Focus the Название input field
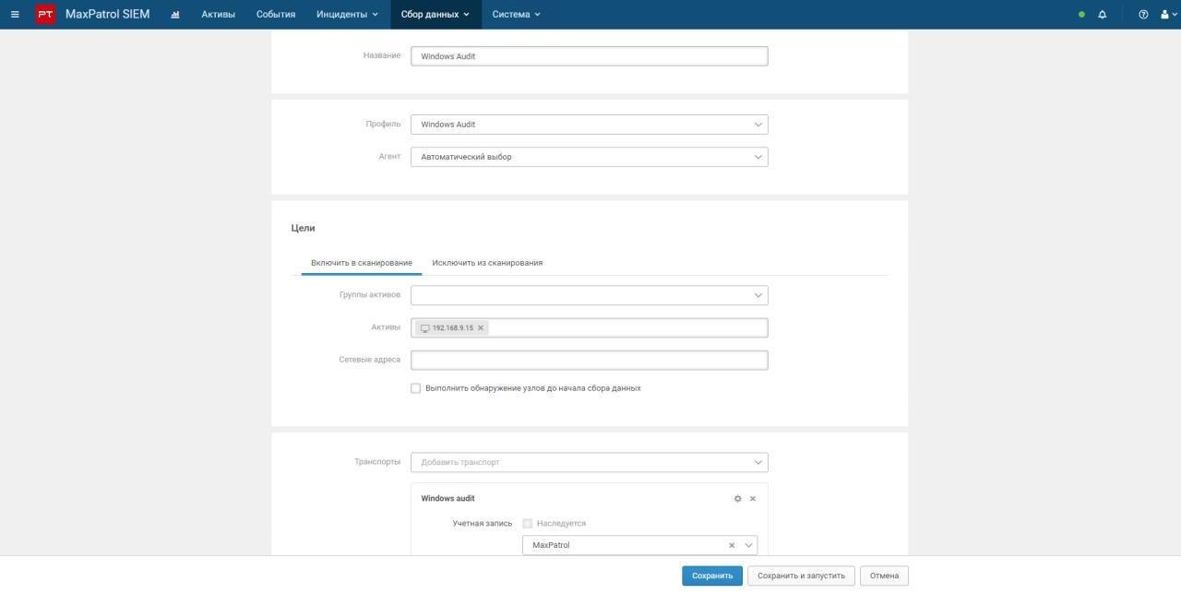1181x594 pixels. coord(589,56)
